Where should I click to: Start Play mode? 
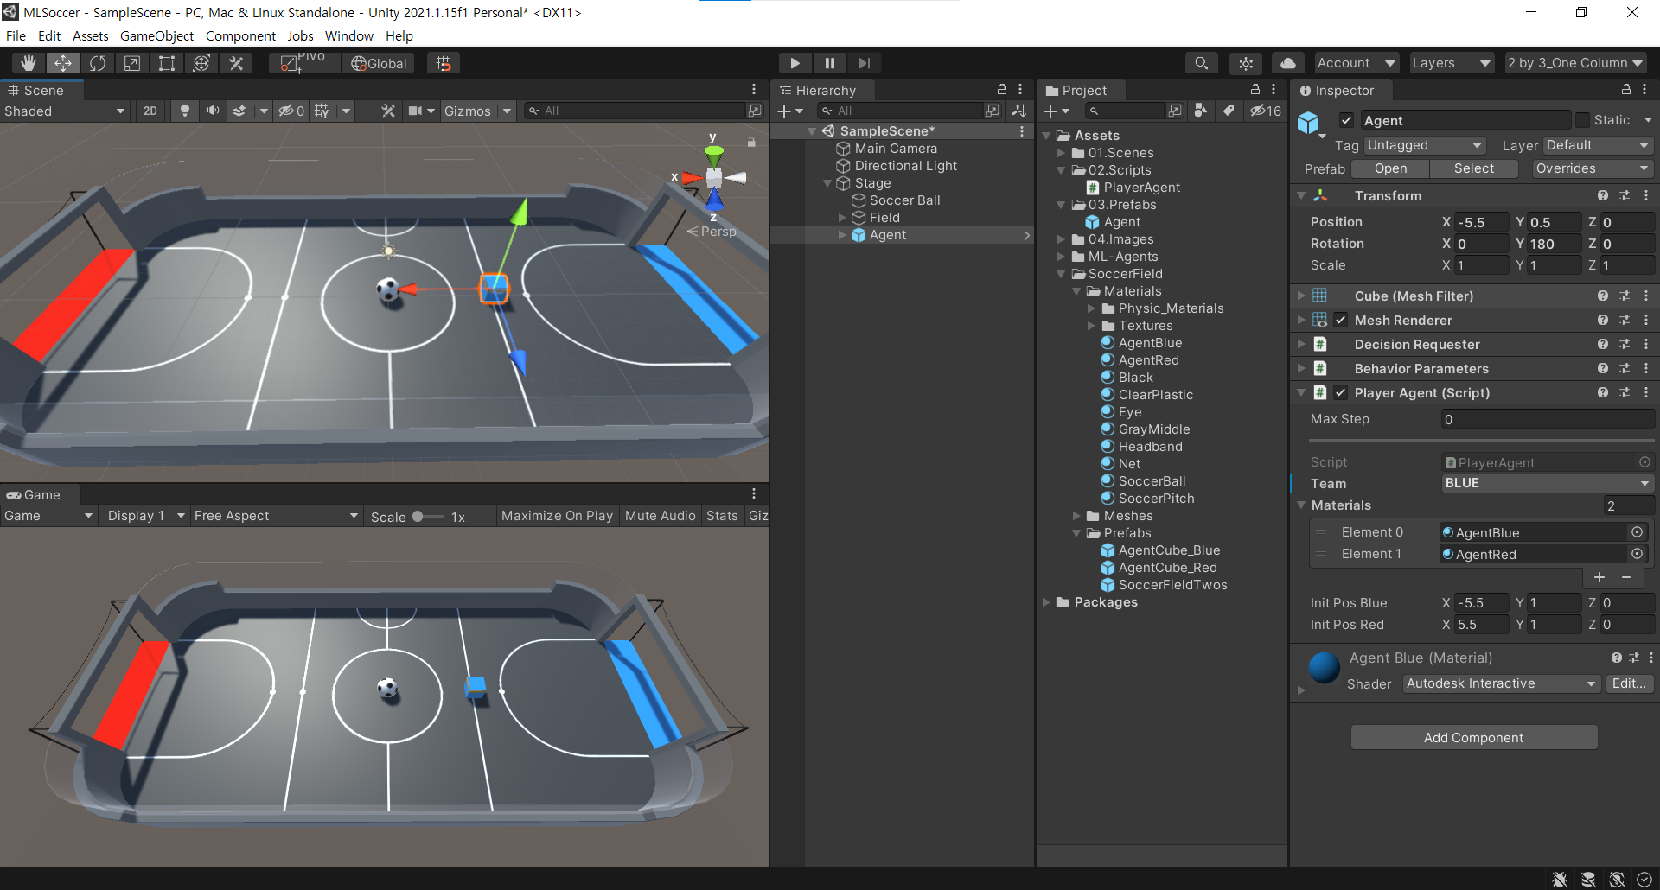tap(795, 63)
